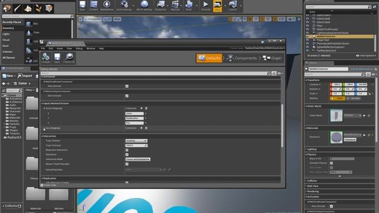The image size is (379, 213).
Task: Collapse the Replication section in defaults
Action: [42, 179]
